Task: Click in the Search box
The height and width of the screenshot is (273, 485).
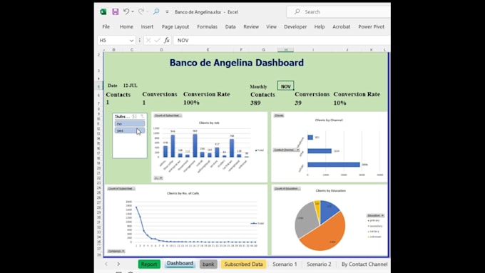Action: (x=339, y=11)
